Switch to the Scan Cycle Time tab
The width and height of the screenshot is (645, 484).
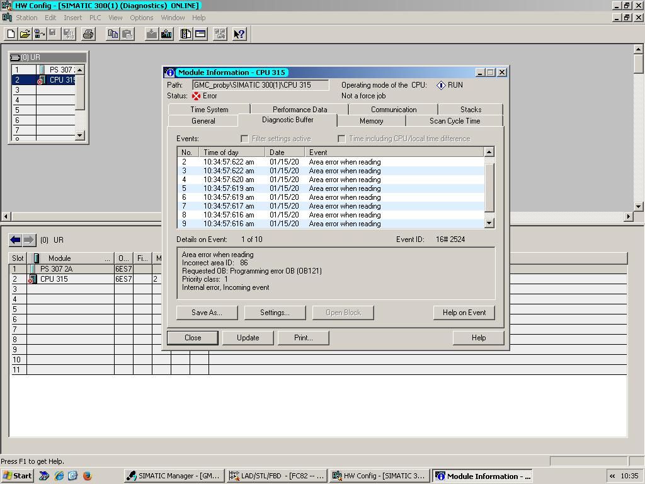click(455, 120)
